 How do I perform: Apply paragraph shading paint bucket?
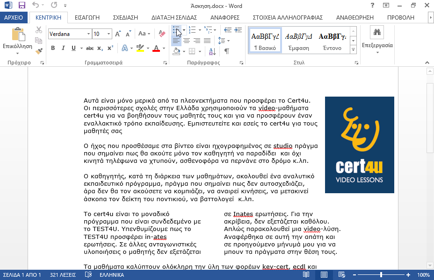176,51
